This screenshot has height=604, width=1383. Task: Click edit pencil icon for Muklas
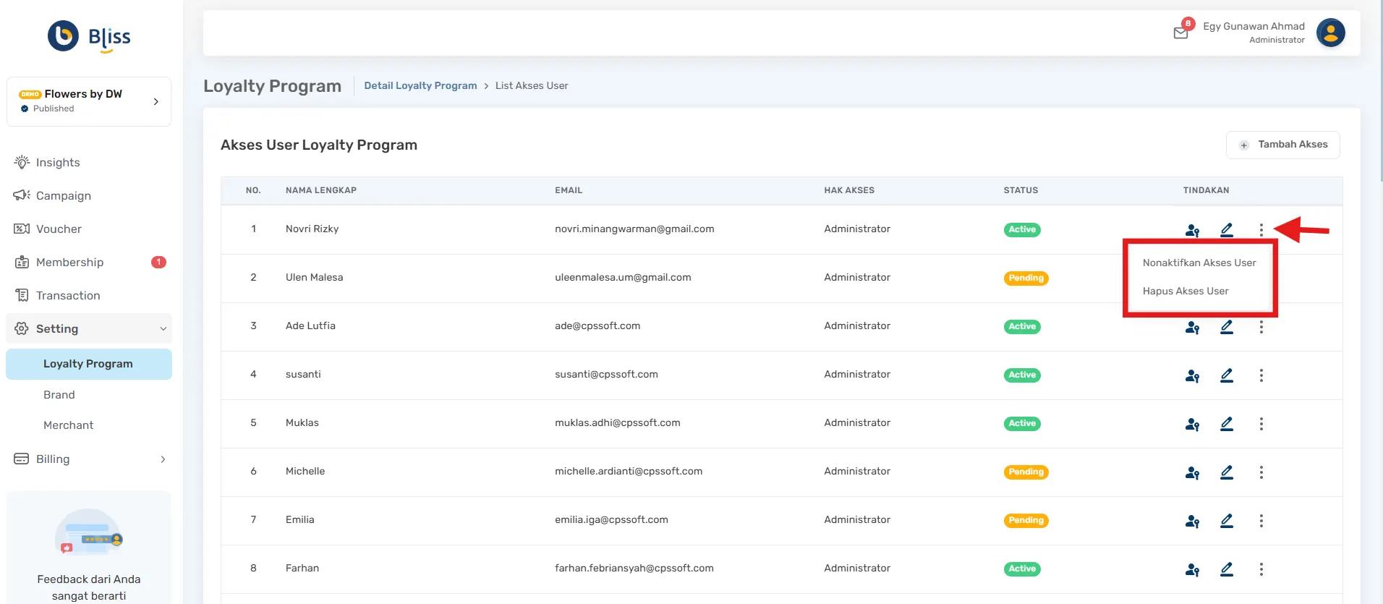(1227, 424)
